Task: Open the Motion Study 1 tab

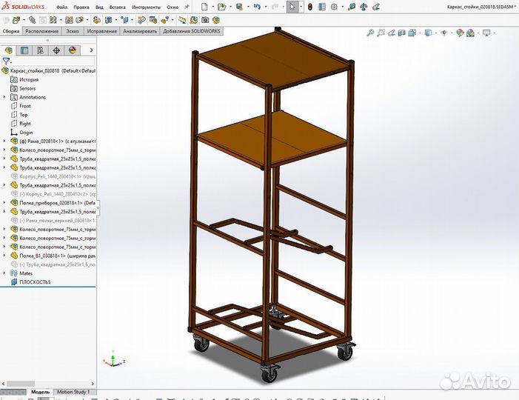Action: [x=73, y=392]
